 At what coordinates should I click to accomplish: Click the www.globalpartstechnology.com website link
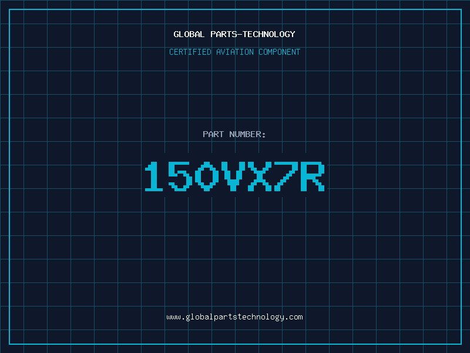click(234, 317)
